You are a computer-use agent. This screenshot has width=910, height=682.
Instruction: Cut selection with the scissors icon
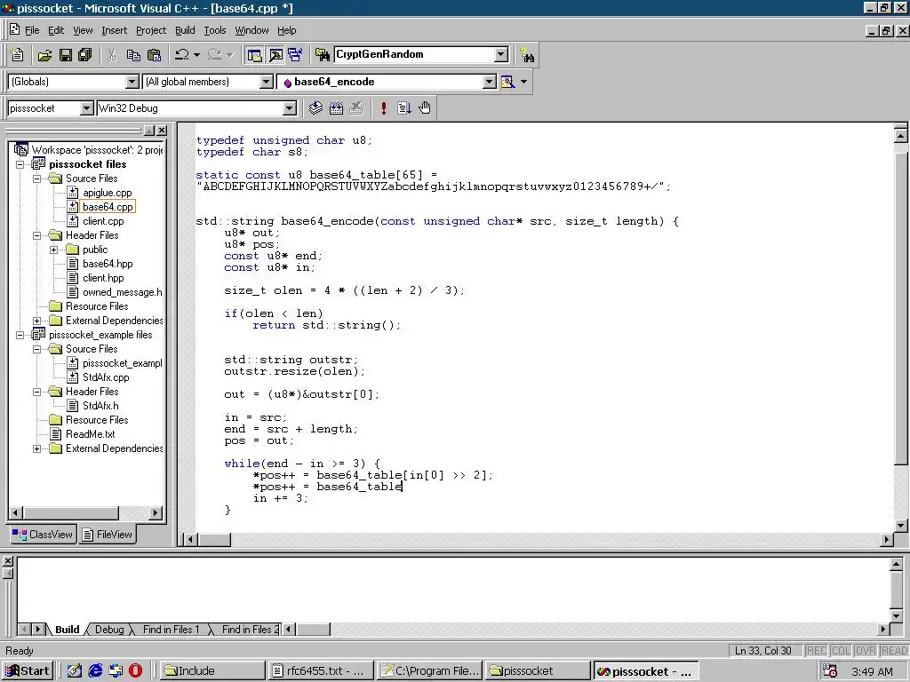[111, 55]
